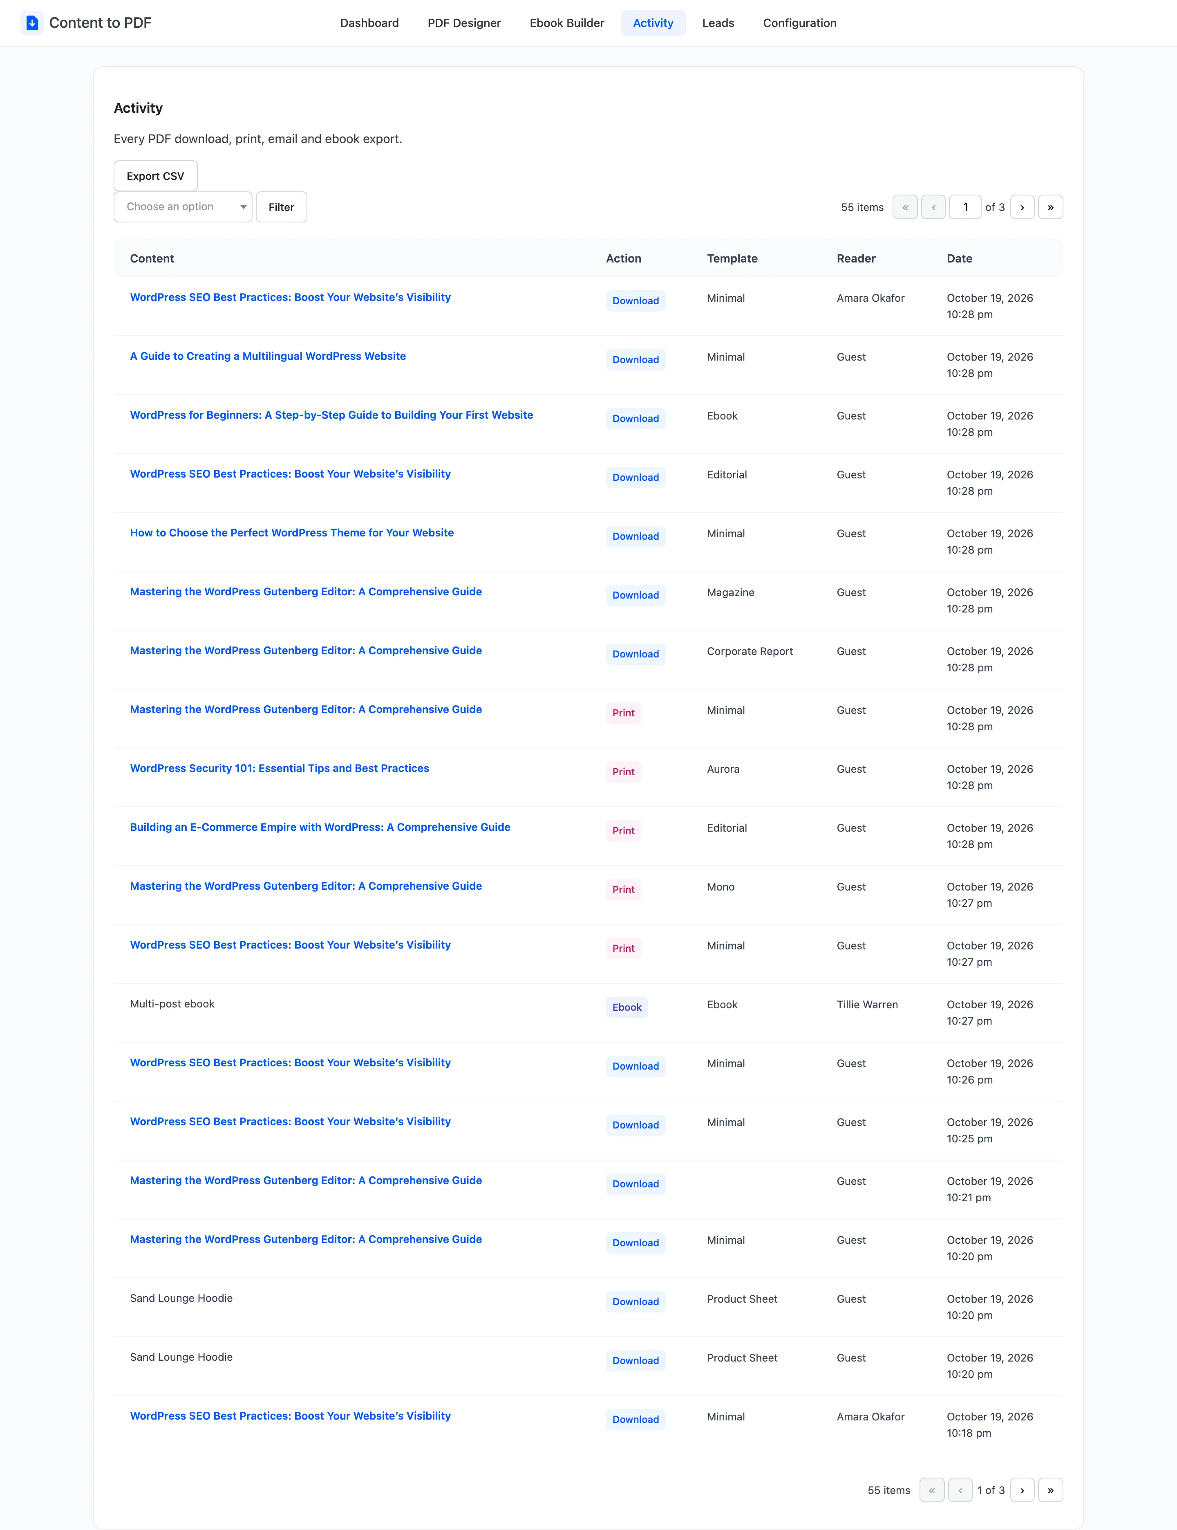Screen dimensions: 1177x1530
Task: Click the Print badge in the Aurora row
Action: coord(623,771)
